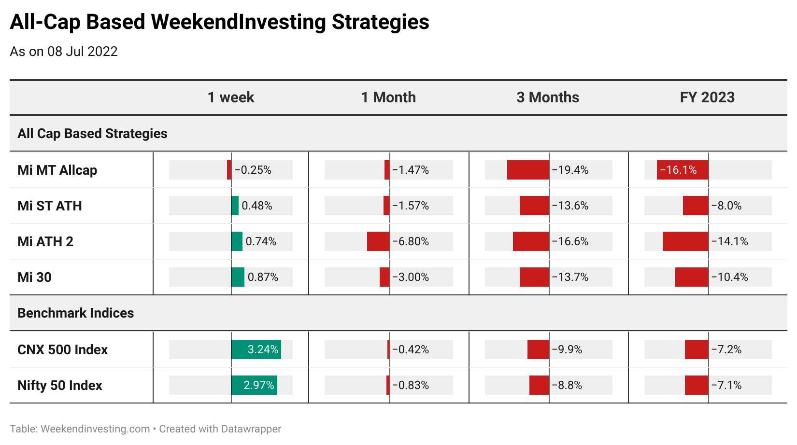Screen dimensions: 797x445
Task: Click the Benchmark Indices section header
Action: tap(76, 313)
